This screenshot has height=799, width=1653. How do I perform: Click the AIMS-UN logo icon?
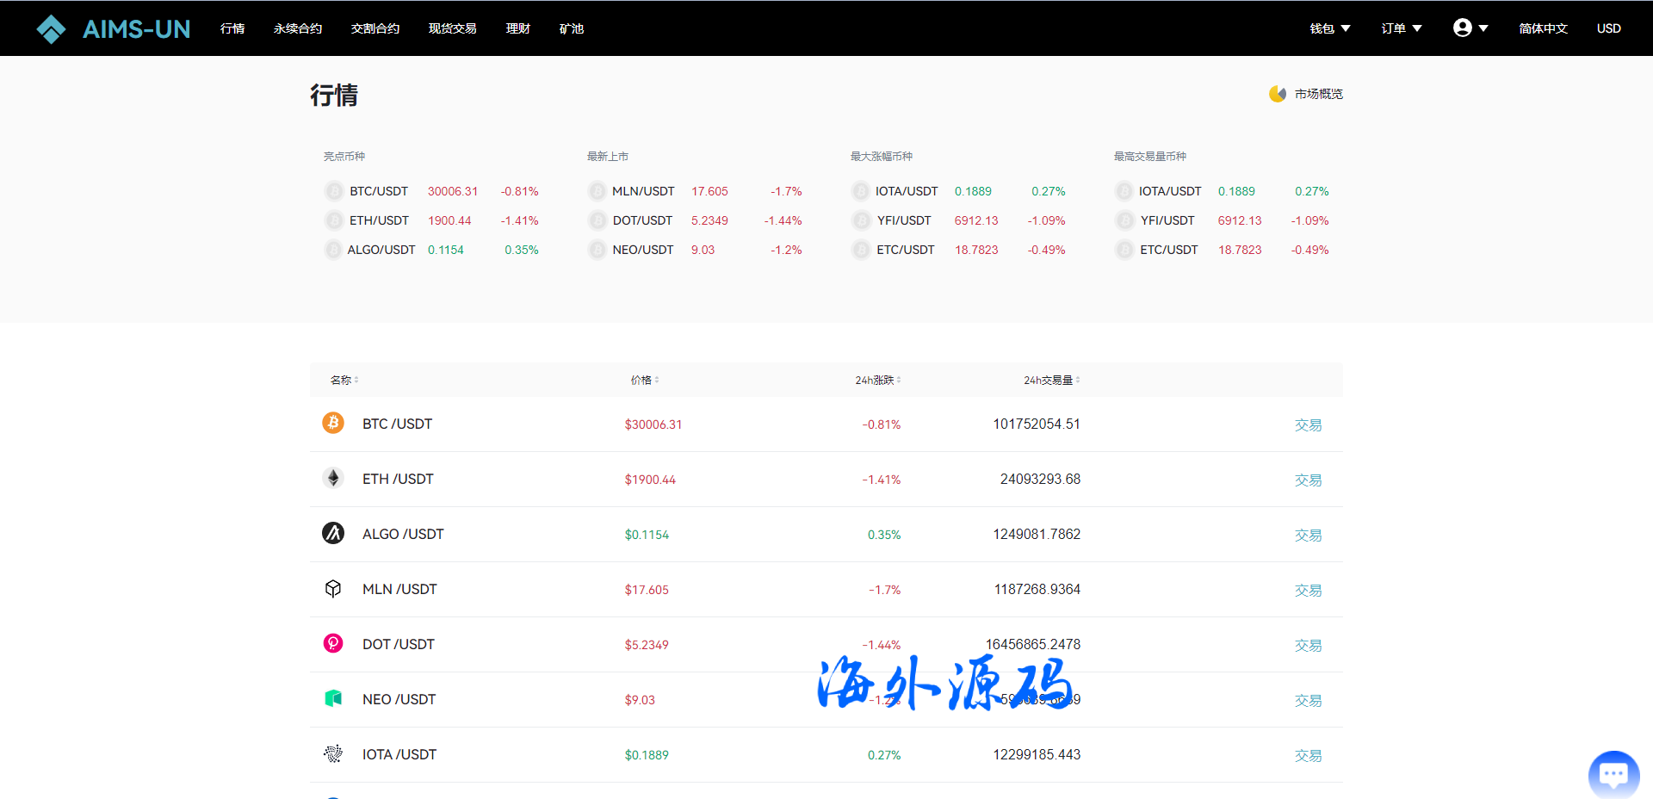(51, 29)
